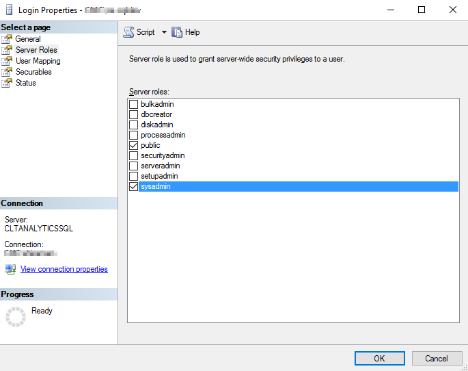Screen dimensions: 468x371
Task: Select the dbcreator row label
Action: [156, 114]
